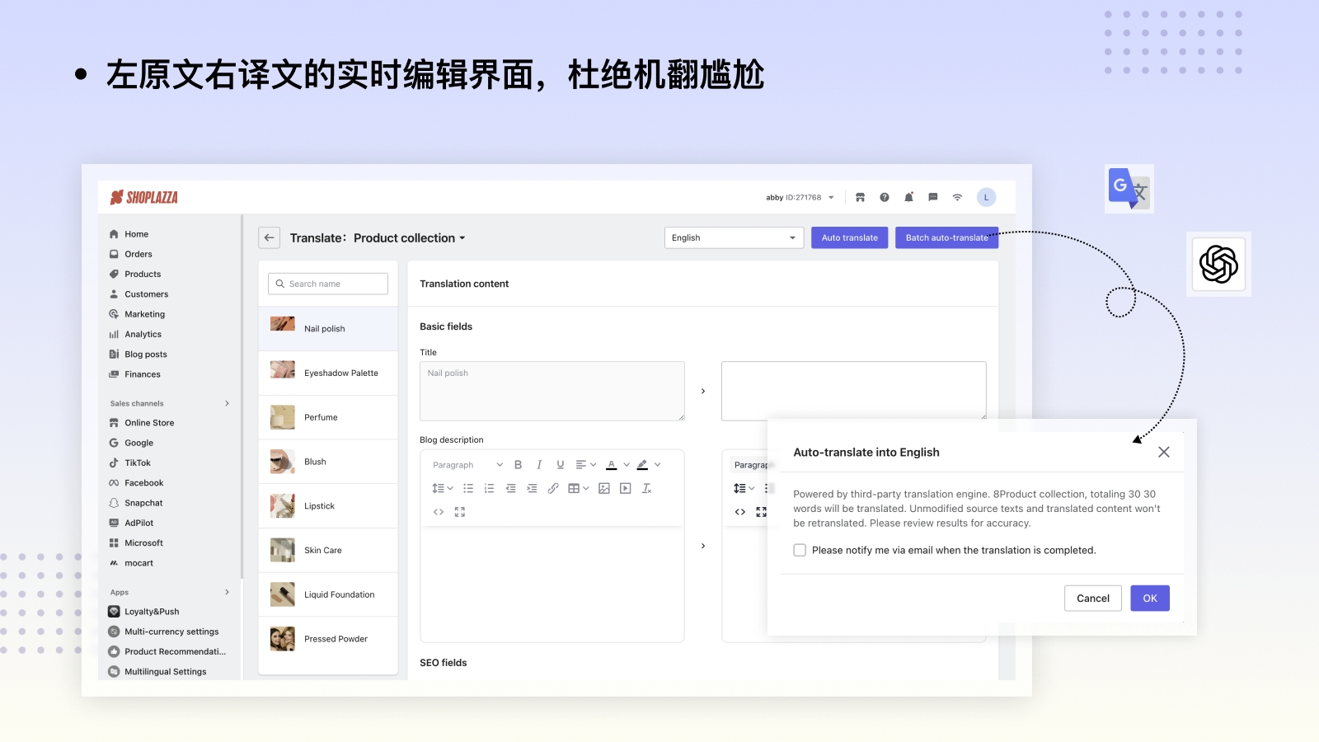Insert a numbered list in the editor
1319x742 pixels.
pos(490,488)
